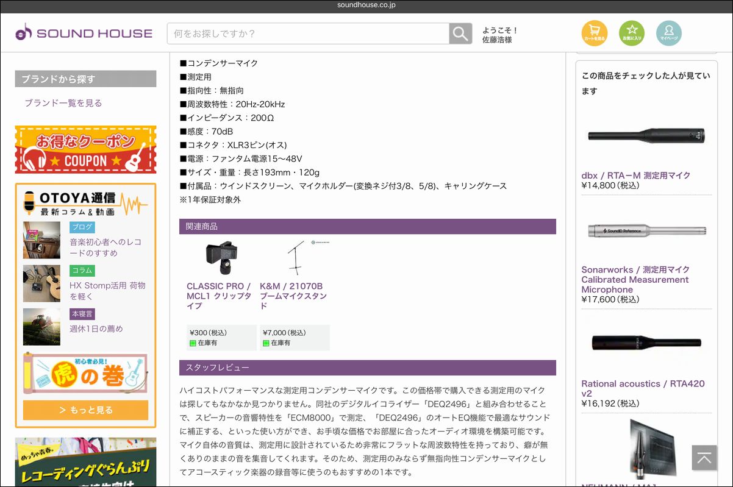733x487 pixels.
Task: Open the dbx / RTA-M 測定用マイク link
Action: [636, 176]
